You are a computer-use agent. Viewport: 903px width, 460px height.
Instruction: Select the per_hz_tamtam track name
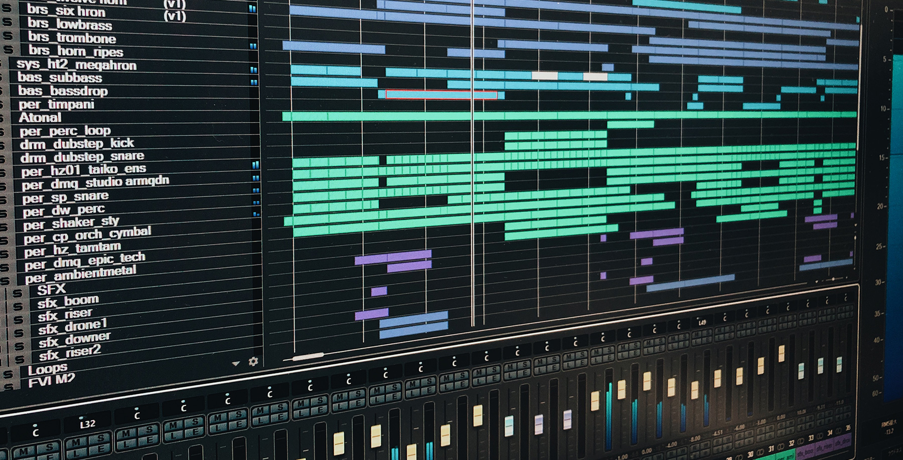[73, 249]
